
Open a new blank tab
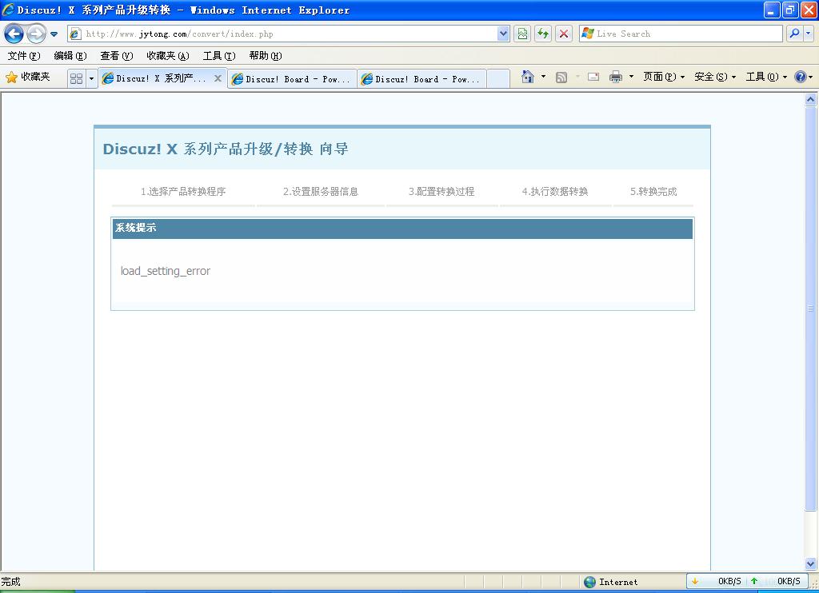(x=498, y=79)
